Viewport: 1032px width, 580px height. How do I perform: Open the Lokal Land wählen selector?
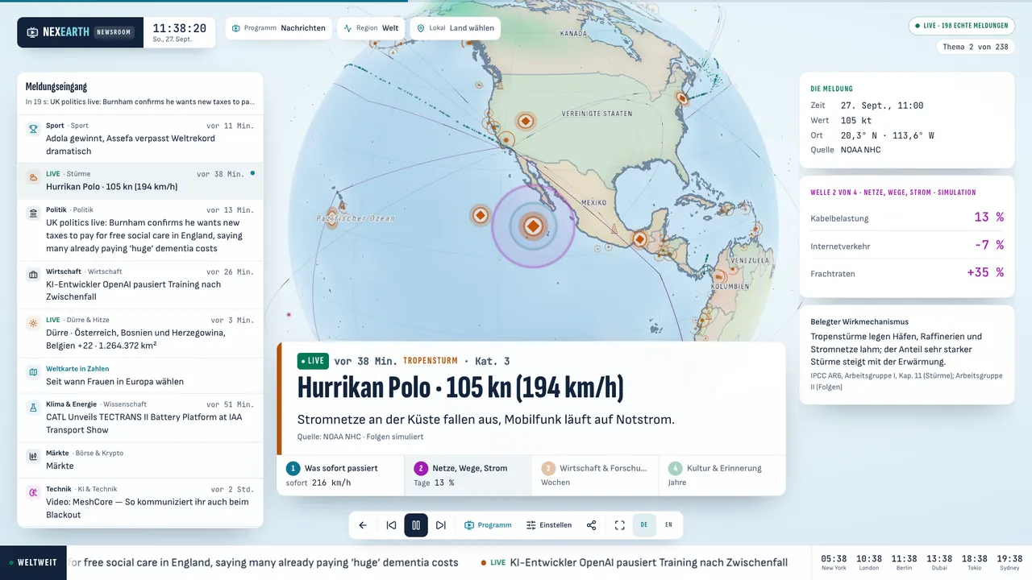point(456,28)
